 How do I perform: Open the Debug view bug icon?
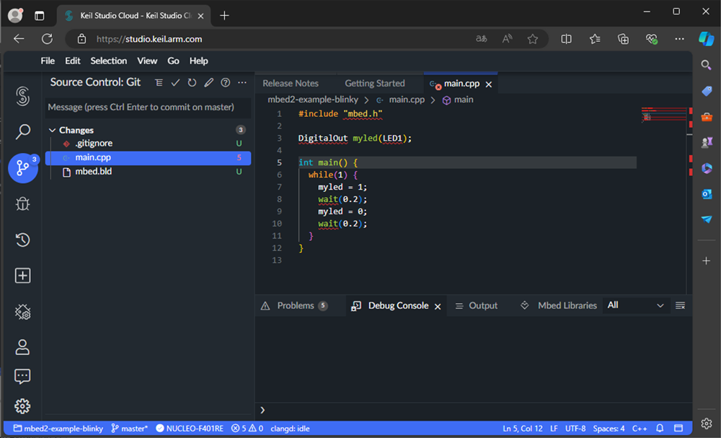click(x=22, y=203)
